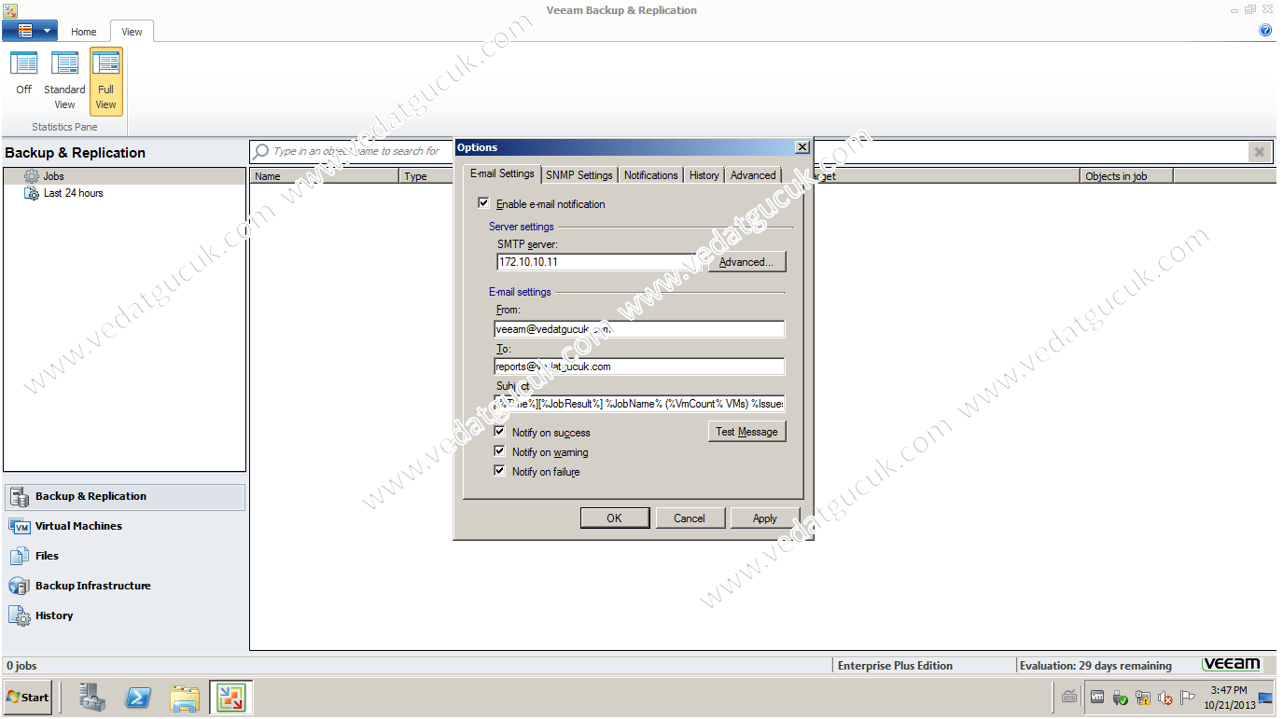Open the Windows Start menu
1283x719 pixels.
click(28, 698)
